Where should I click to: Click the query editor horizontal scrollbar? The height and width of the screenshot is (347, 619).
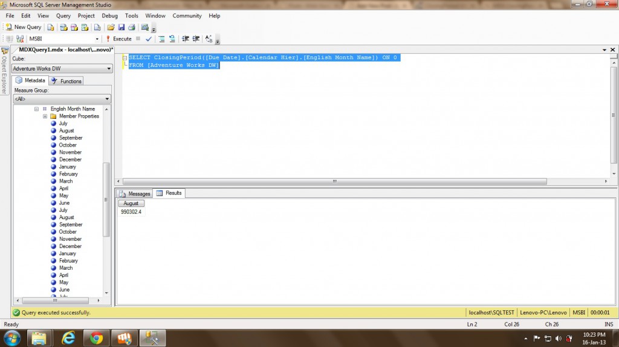pos(335,182)
